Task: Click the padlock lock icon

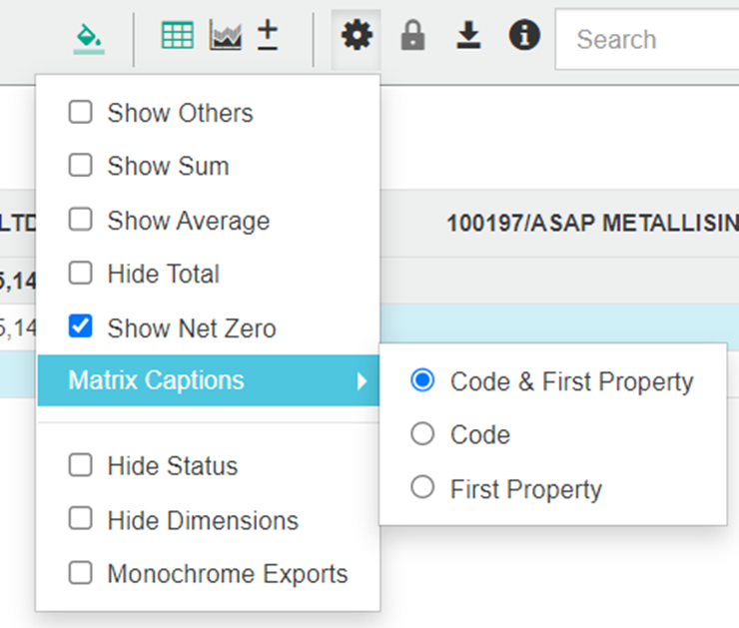Action: pyautogui.click(x=412, y=37)
